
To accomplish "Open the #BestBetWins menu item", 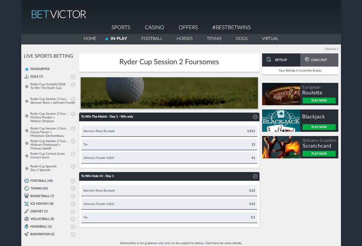I will (x=231, y=27).
